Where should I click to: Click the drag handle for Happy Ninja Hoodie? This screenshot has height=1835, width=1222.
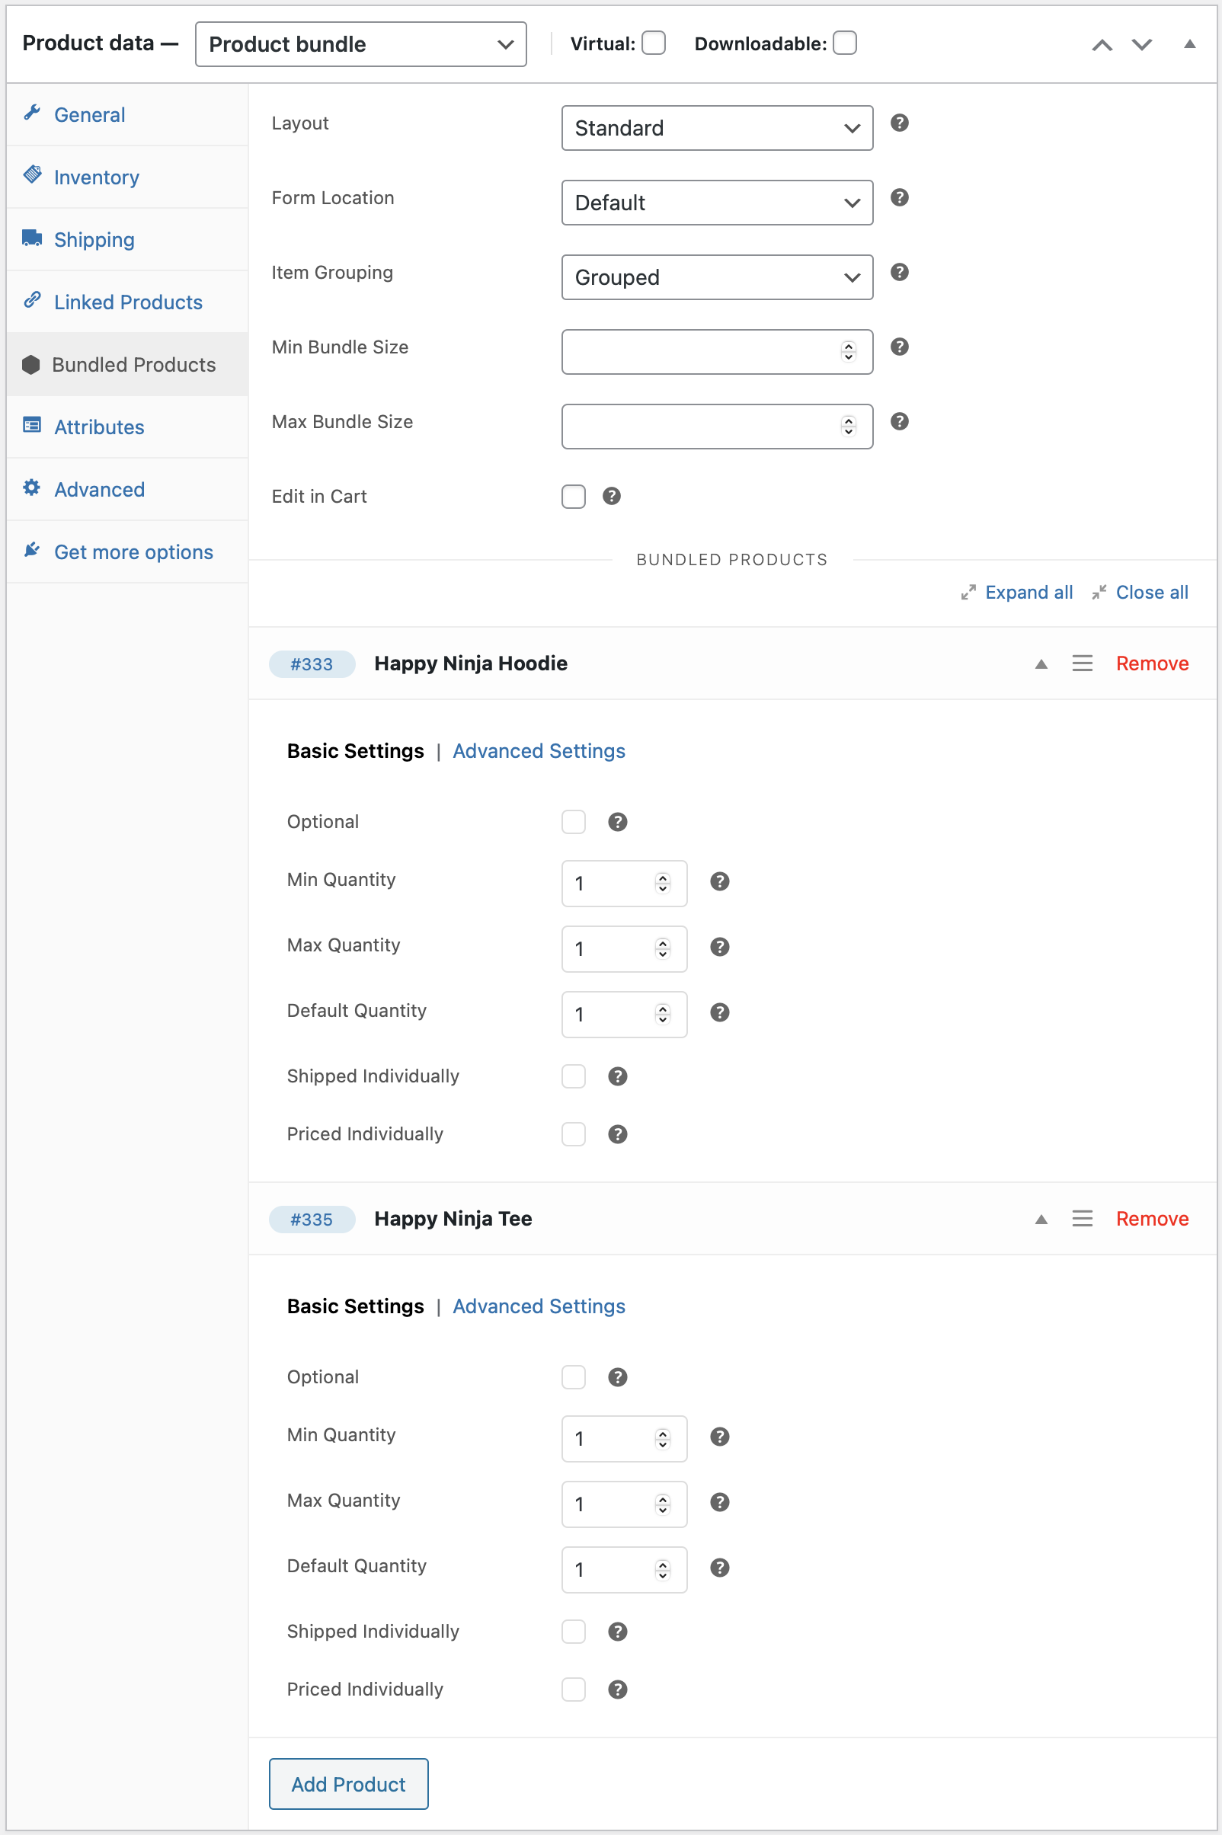point(1082,663)
